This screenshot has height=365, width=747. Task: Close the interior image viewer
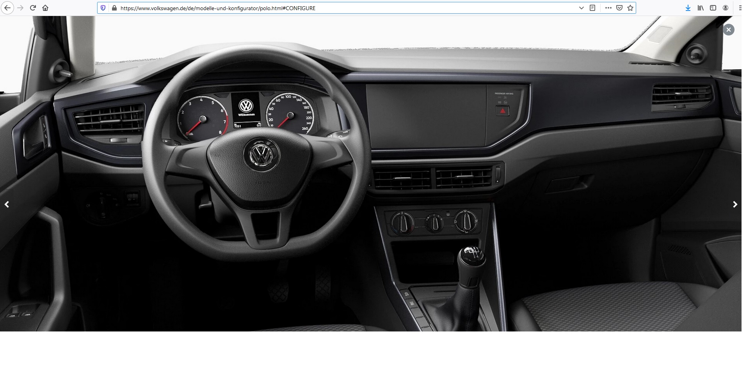click(729, 30)
